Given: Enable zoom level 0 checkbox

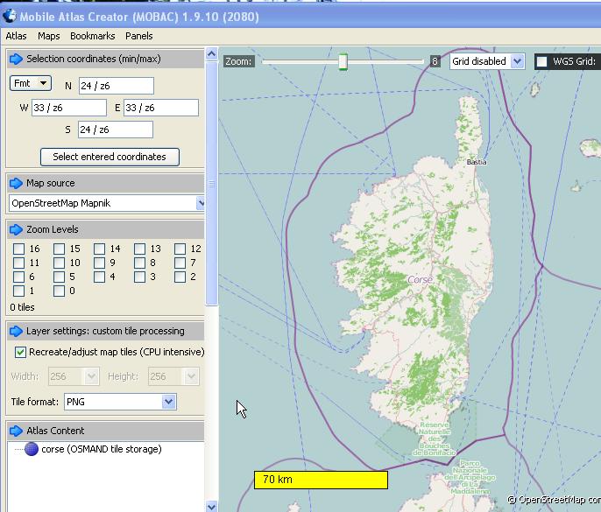Looking at the screenshot, I should [x=59, y=291].
